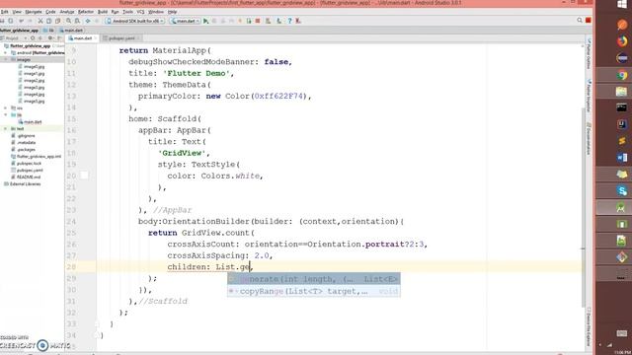Image resolution: width=632 pixels, height=355 pixels.
Task: Open the Build menu
Action: point(103,12)
